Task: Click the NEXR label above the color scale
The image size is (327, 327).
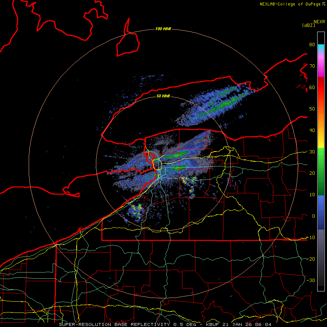Action: 319,22
